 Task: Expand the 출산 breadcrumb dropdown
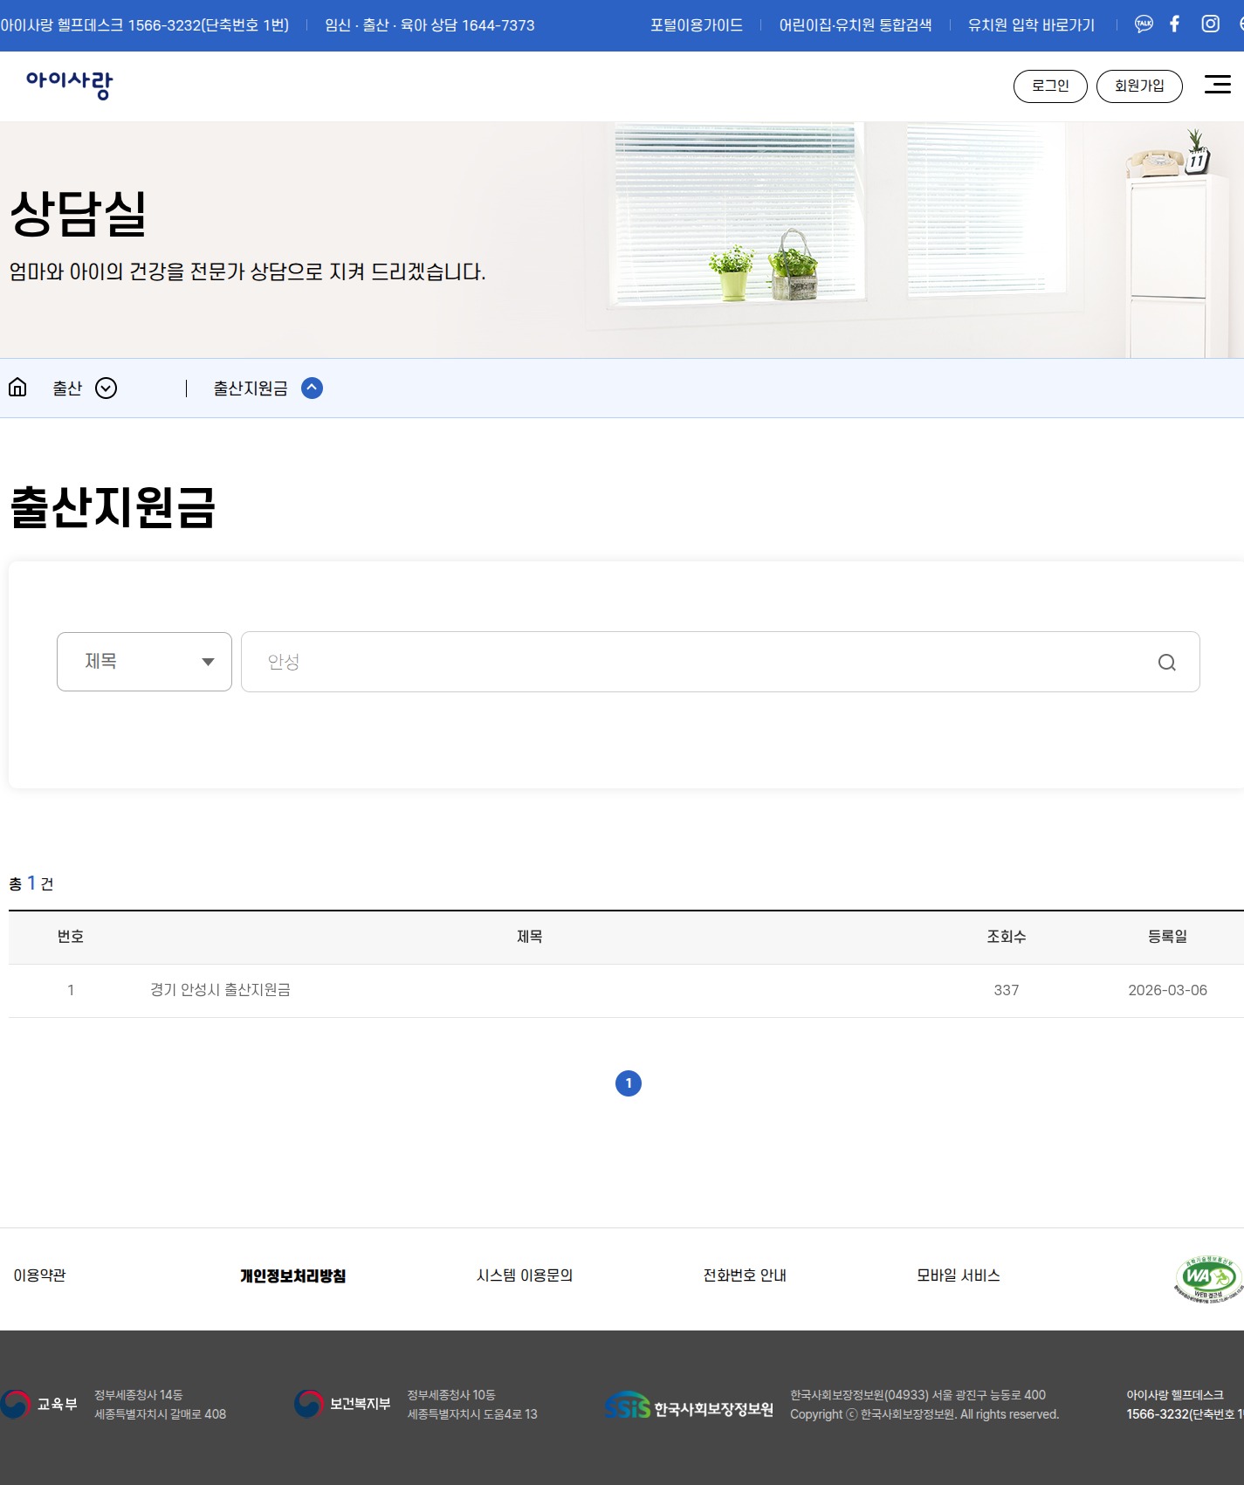point(106,388)
